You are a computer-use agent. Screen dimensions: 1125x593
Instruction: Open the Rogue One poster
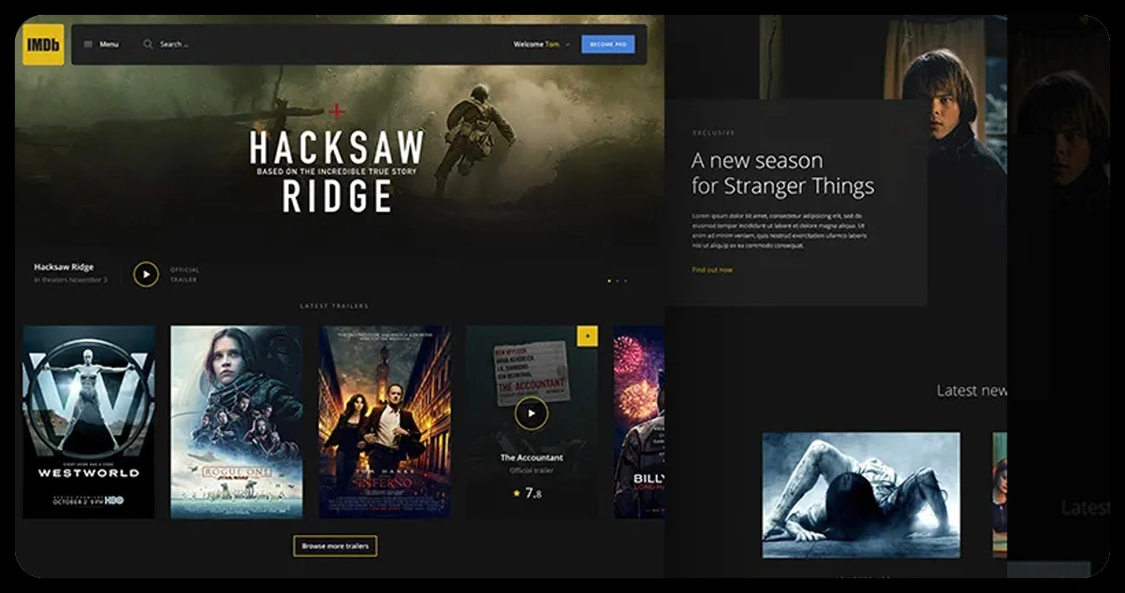pyautogui.click(x=236, y=421)
